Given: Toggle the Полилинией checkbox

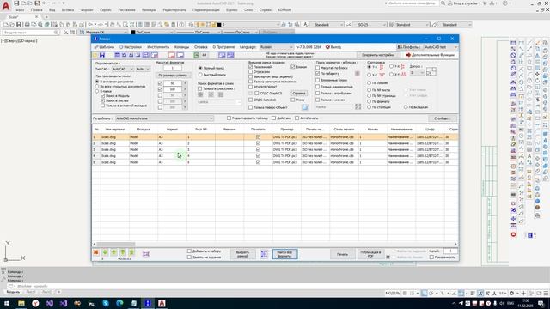Looking at the screenshot, I should (x=250, y=67).
